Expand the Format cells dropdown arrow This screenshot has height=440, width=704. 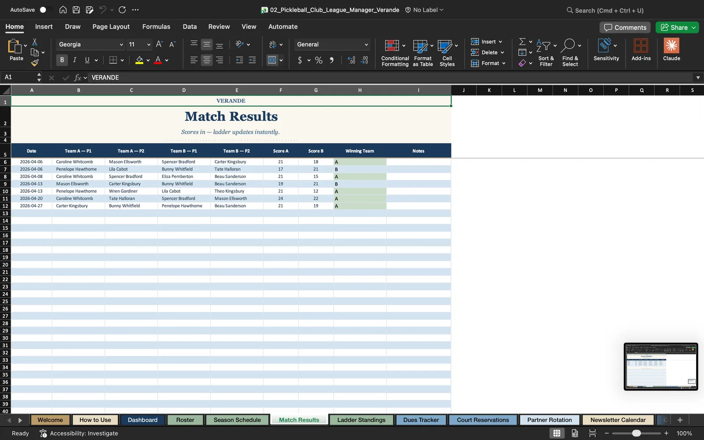[504, 63]
